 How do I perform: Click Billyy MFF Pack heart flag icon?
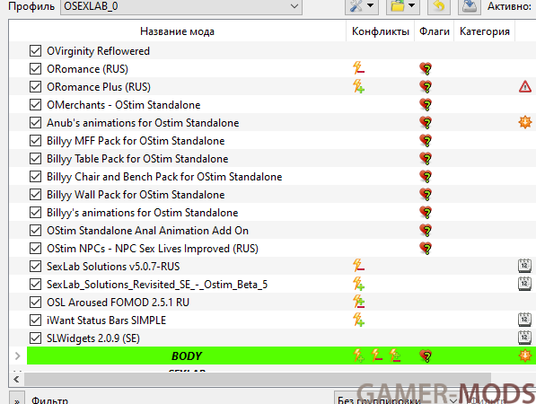tap(426, 140)
